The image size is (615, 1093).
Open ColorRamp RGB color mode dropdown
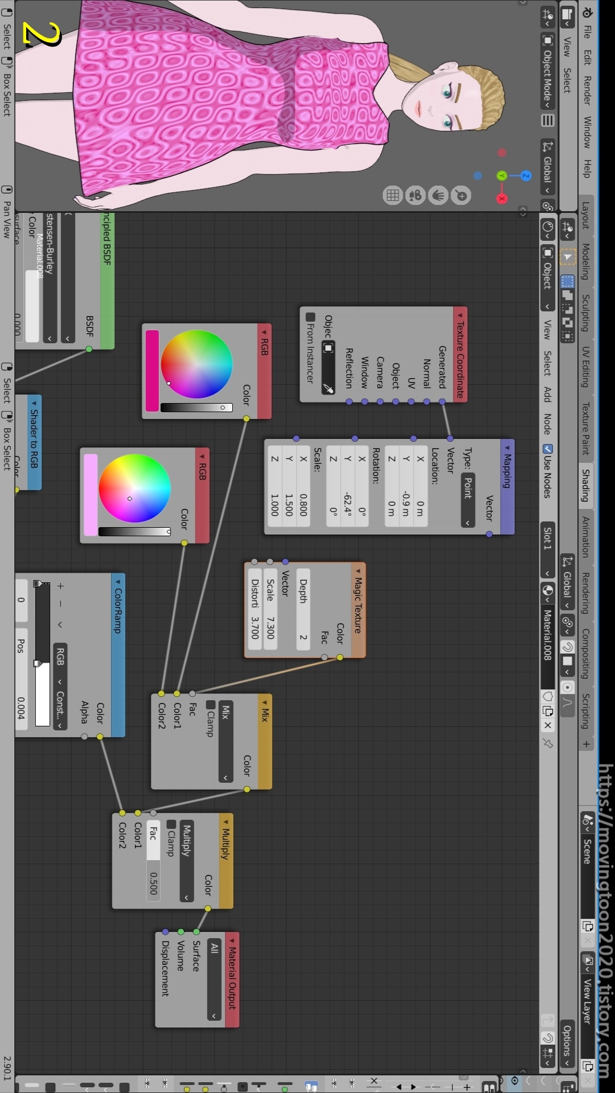60,664
